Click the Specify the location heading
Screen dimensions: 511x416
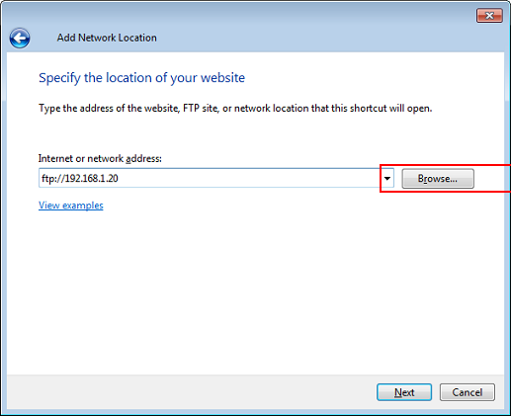pyautogui.click(x=141, y=78)
